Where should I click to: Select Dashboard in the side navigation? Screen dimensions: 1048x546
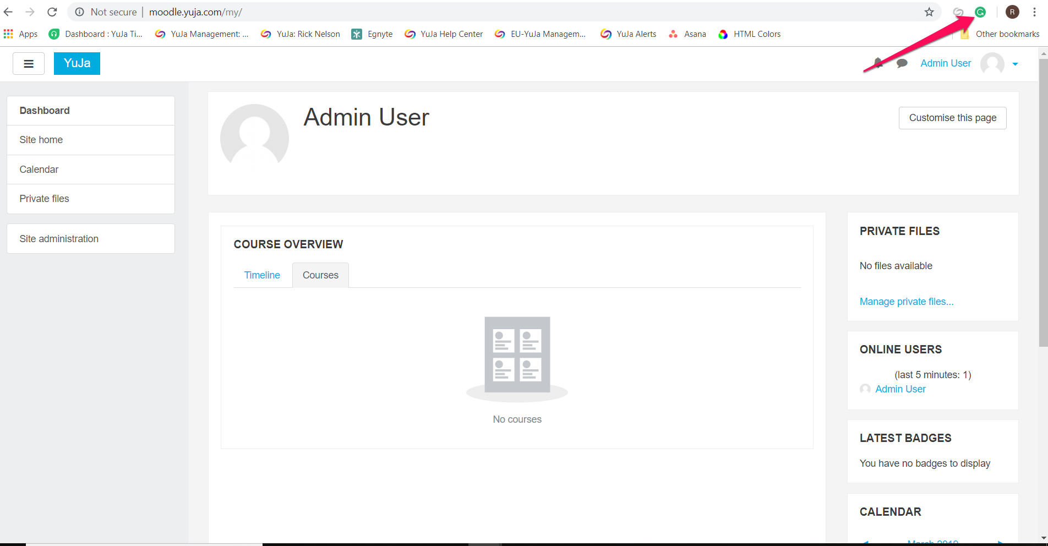point(91,111)
